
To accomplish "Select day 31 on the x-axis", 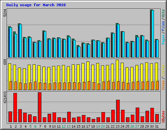I will pyautogui.click(x=157, y=126).
